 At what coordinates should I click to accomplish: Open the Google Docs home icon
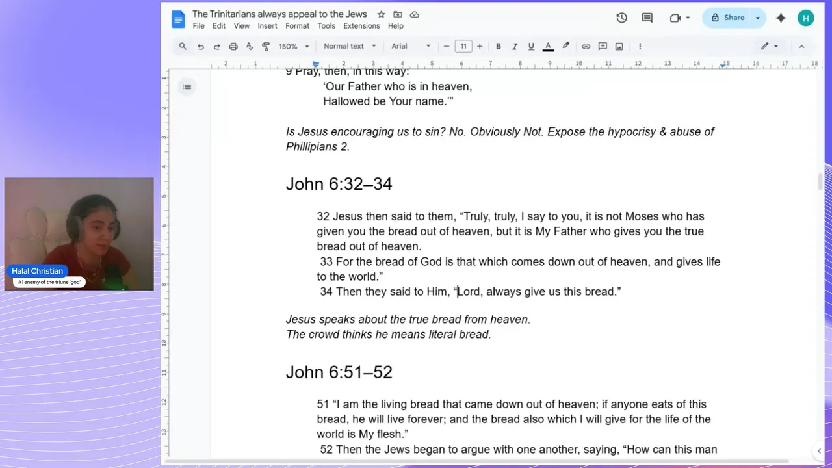point(178,19)
